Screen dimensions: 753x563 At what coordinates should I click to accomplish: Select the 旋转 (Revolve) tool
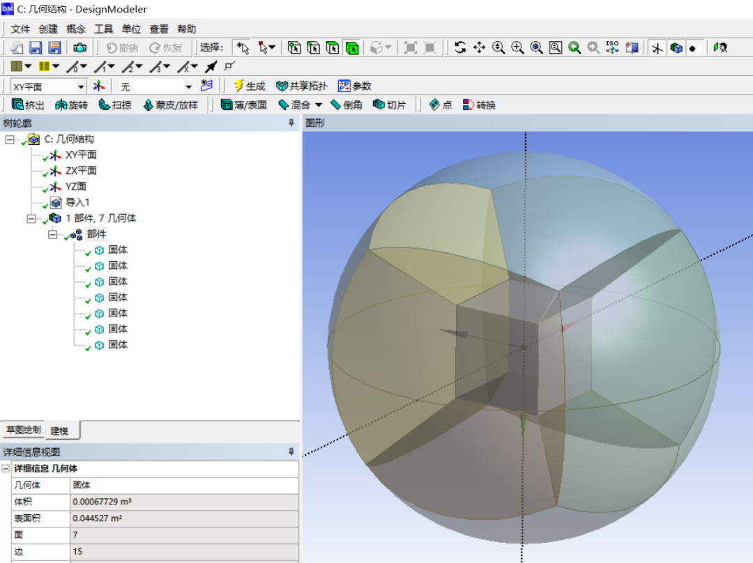pyautogui.click(x=72, y=105)
